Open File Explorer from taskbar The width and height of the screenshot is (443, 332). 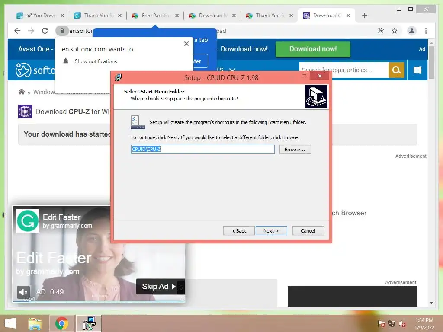coord(35,323)
